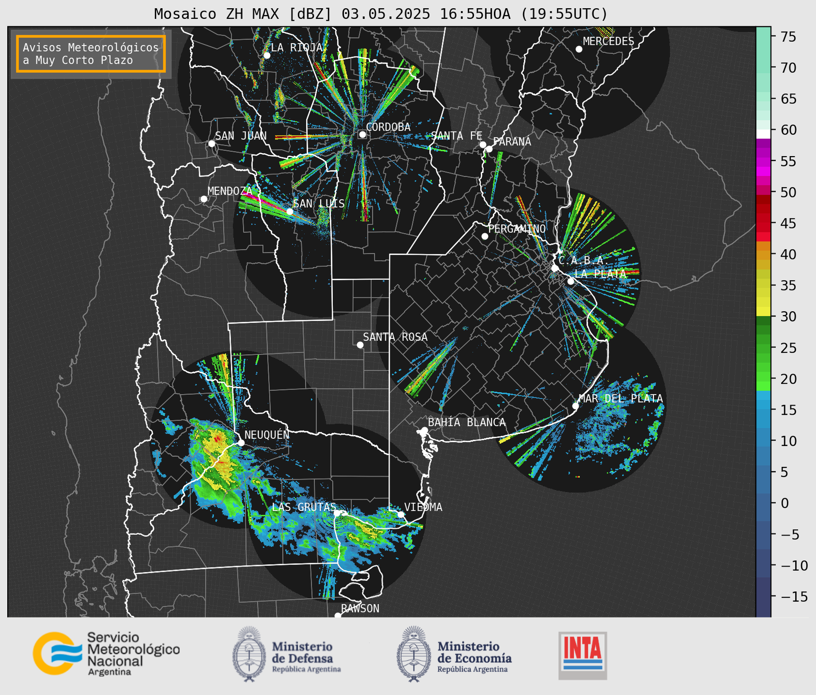Click the BAHÍA BLANCA city marker dot
The width and height of the screenshot is (816, 695).
click(x=424, y=430)
